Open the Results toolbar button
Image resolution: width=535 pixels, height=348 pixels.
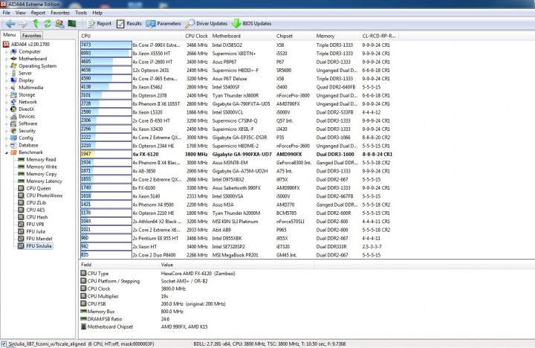coord(129,24)
